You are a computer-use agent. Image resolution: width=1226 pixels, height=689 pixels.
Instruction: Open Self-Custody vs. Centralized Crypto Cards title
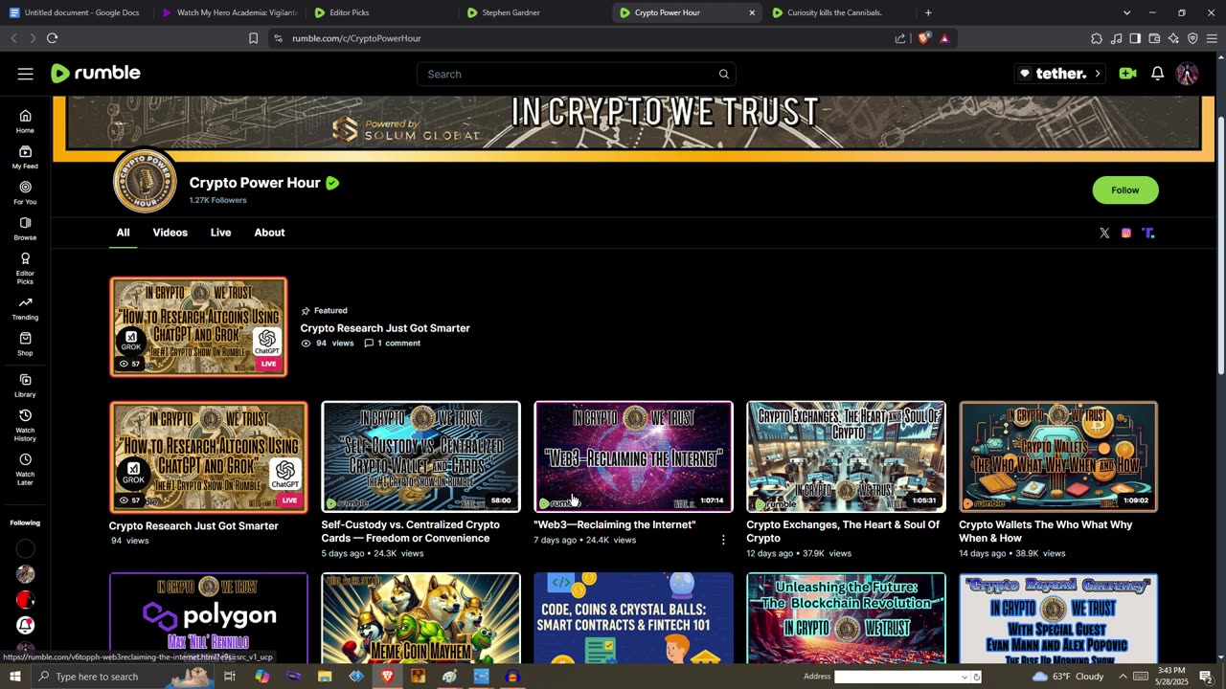click(x=410, y=531)
